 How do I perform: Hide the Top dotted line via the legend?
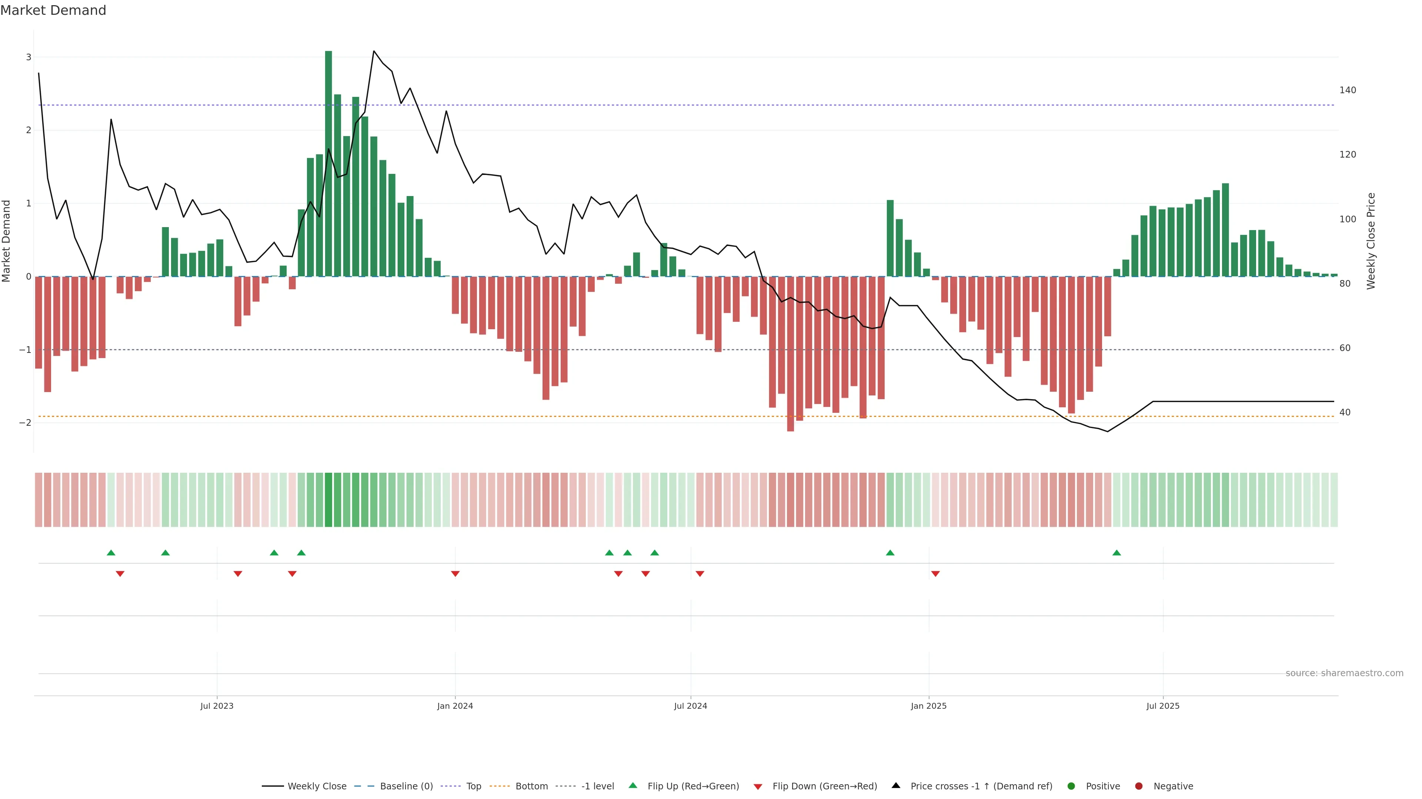tap(473, 786)
